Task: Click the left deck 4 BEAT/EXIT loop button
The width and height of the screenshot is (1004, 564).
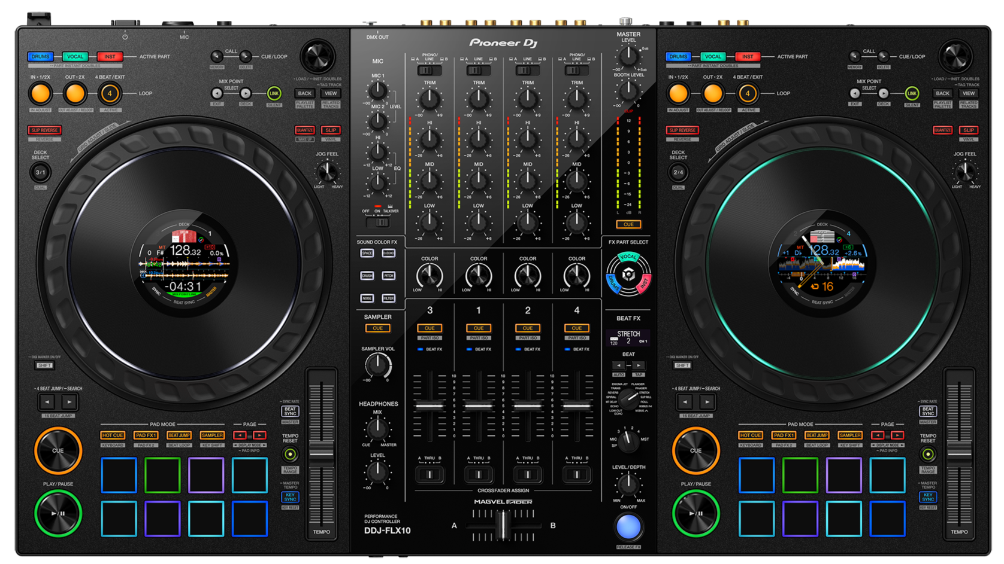Action: [109, 93]
